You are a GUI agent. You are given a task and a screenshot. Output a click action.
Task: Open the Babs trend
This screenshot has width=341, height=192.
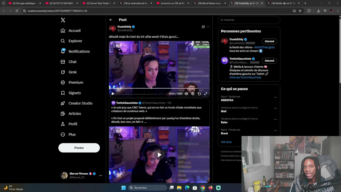(x=224, y=122)
